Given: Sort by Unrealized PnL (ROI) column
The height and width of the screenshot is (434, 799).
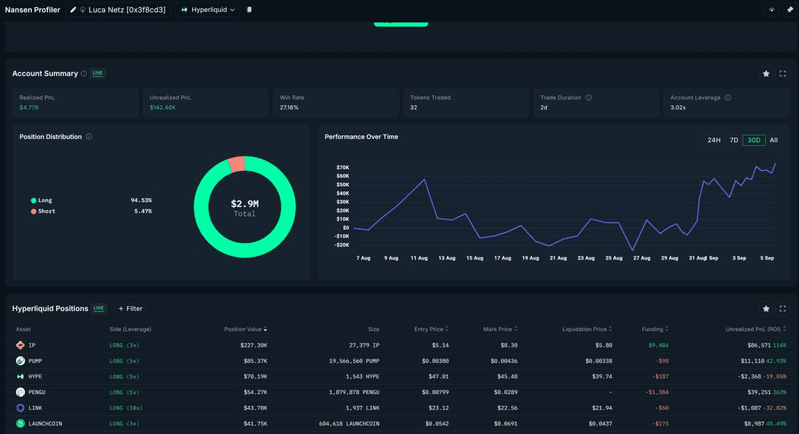Looking at the screenshot, I should (756, 329).
